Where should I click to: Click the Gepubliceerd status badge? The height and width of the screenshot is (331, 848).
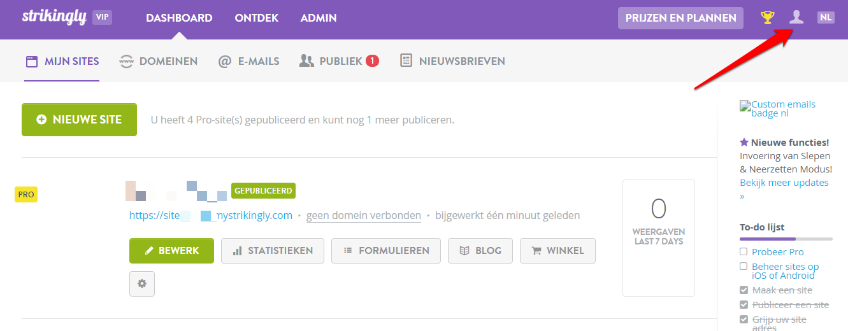coord(263,190)
